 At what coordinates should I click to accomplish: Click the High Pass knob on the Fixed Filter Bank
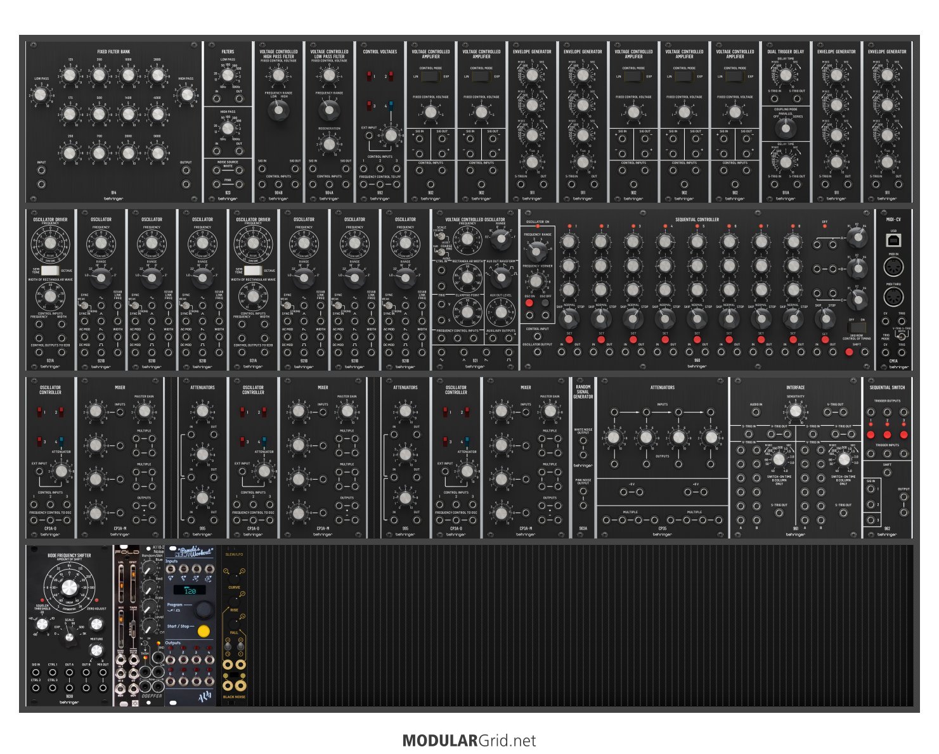coord(186,95)
